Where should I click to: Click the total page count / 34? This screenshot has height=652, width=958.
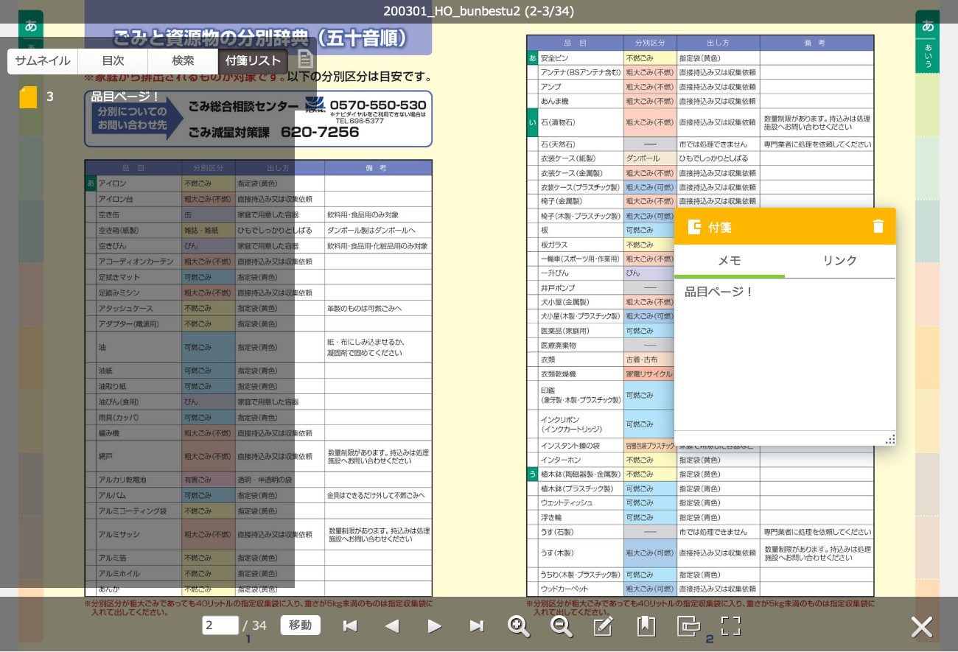point(255,625)
